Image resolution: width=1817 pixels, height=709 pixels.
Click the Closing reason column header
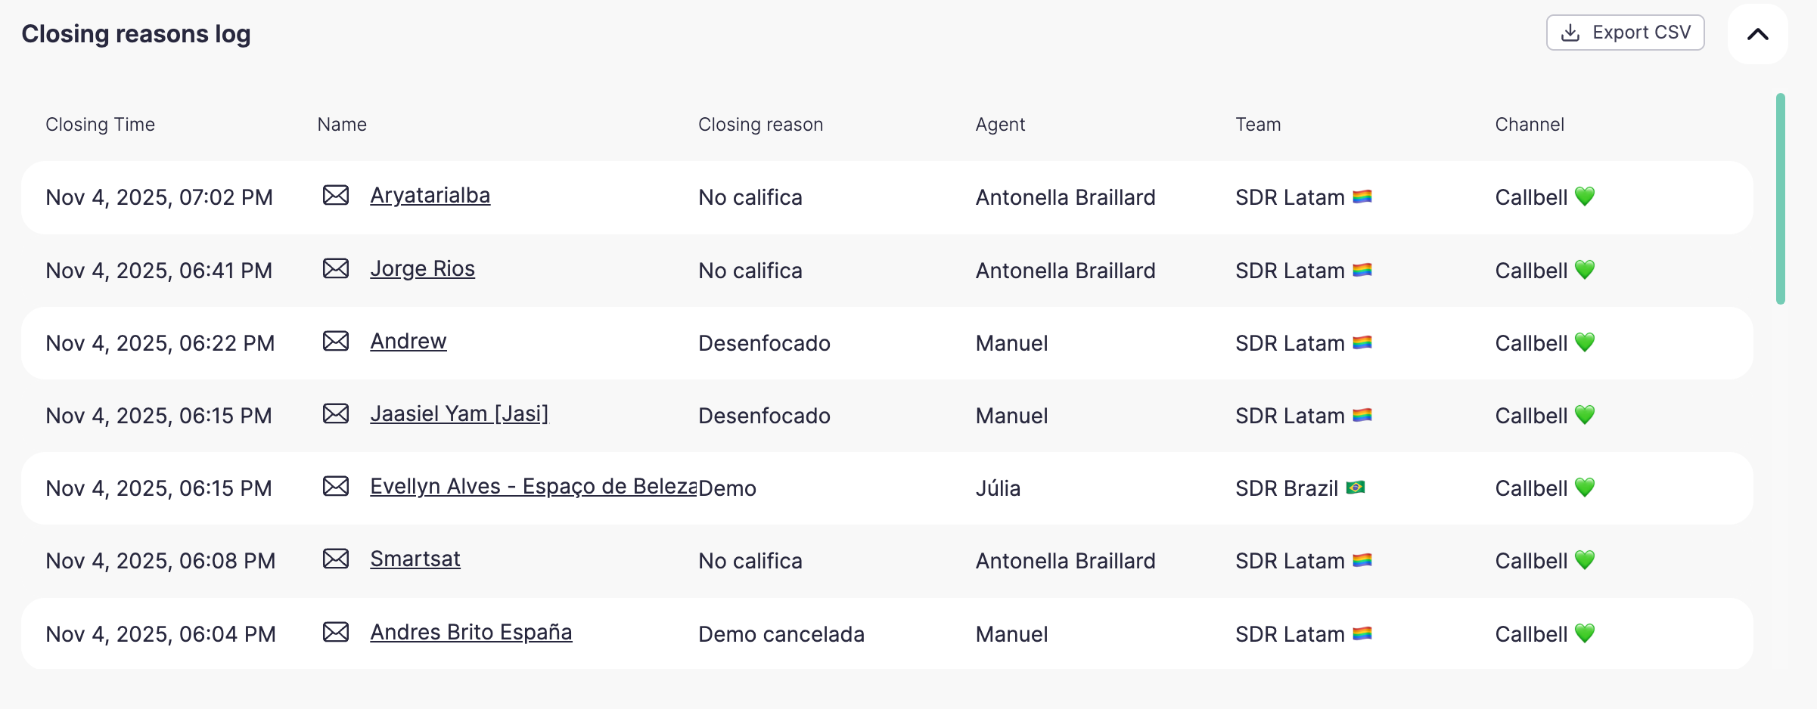point(760,125)
